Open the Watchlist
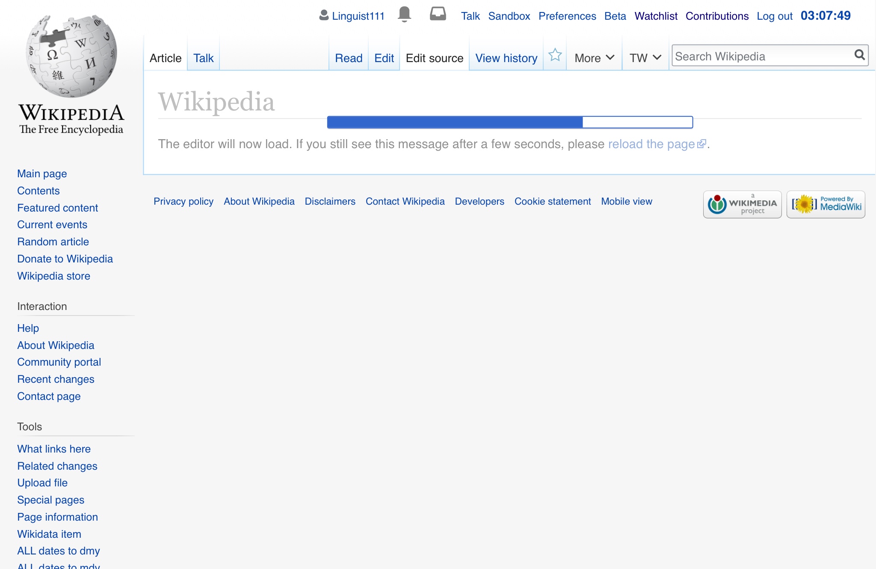876x569 pixels. [x=656, y=16]
